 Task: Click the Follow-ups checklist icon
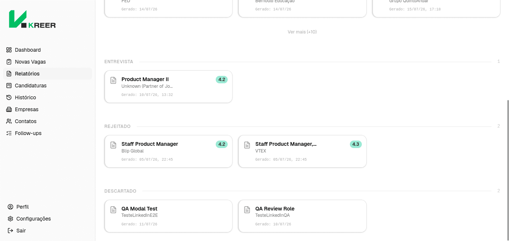(x=9, y=133)
